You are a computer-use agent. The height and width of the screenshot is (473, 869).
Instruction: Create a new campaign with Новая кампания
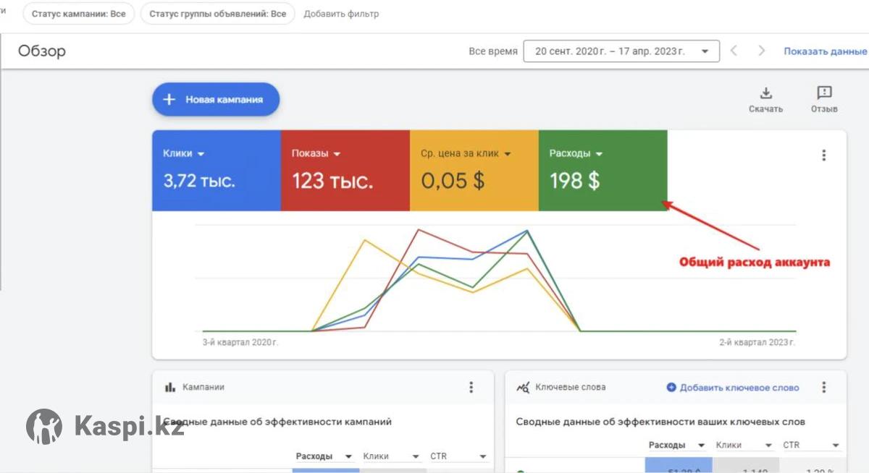click(216, 99)
